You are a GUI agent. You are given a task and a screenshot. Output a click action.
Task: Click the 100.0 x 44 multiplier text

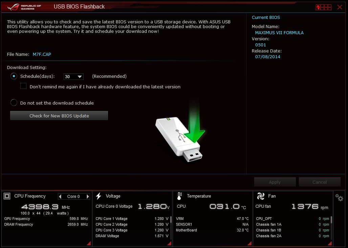(30, 213)
